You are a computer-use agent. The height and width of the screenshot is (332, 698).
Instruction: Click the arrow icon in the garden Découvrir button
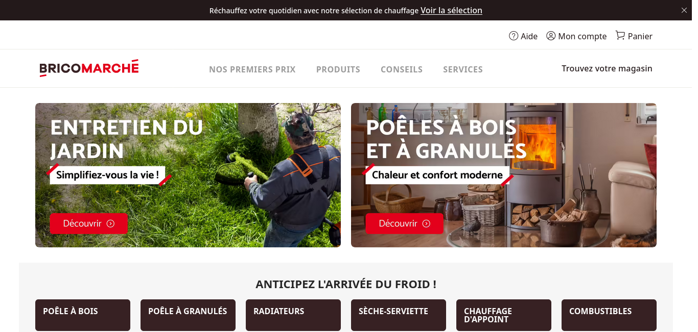pos(110,223)
